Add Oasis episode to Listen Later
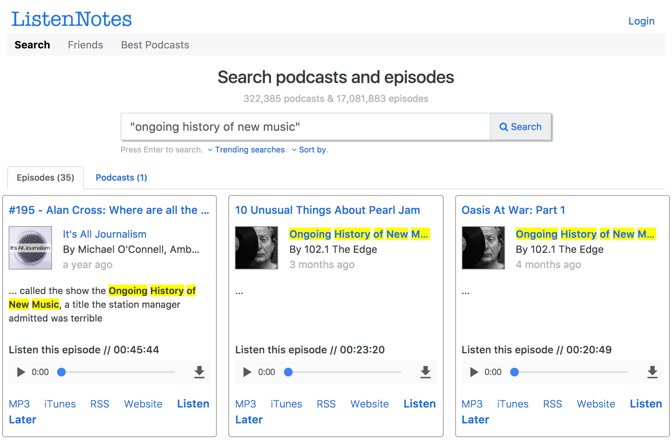672x440 pixels. pos(646,404)
